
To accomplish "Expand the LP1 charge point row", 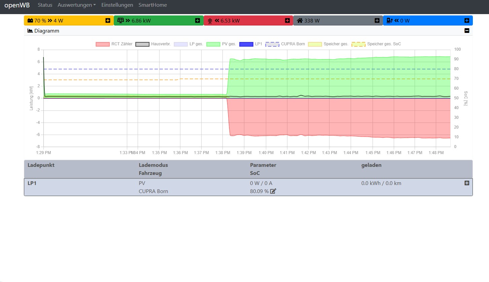I will tap(467, 183).
